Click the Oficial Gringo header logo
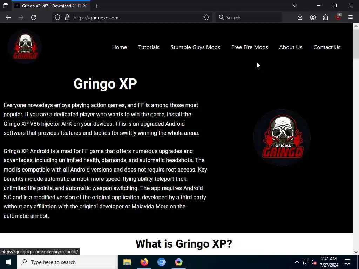 click(x=25, y=47)
